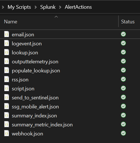
Task: Select the summary_metric_index.json file name
Action: tap(42, 125)
